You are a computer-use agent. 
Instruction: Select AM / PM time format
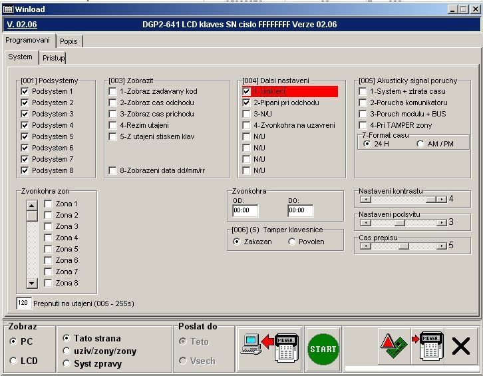tap(420, 144)
